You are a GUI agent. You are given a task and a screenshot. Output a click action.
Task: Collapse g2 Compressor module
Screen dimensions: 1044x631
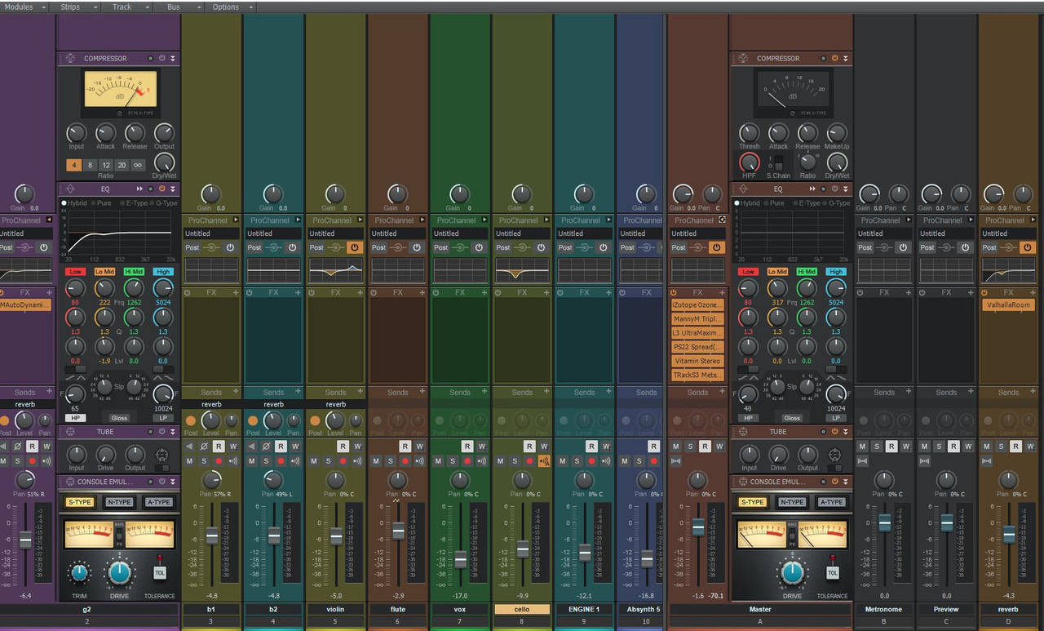coord(172,59)
